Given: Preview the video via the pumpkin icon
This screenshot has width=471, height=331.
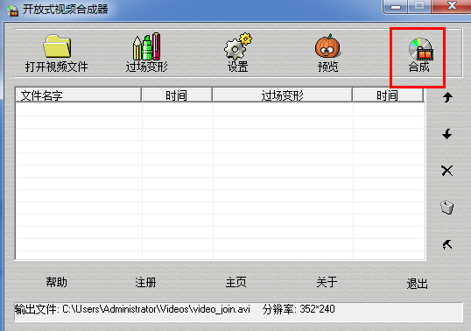Looking at the screenshot, I should point(327,53).
